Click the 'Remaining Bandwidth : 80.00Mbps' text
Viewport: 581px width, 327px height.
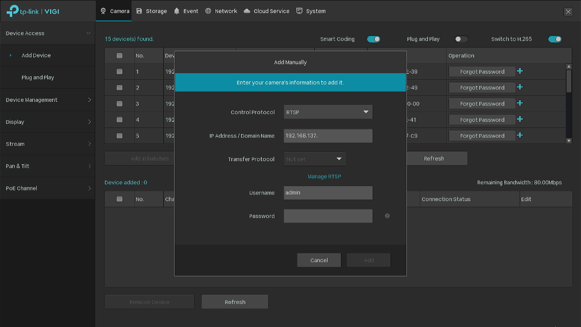tap(520, 182)
